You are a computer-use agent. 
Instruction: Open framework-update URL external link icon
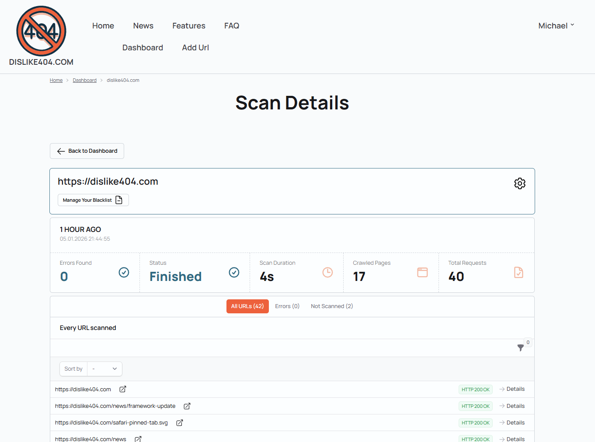(x=187, y=406)
